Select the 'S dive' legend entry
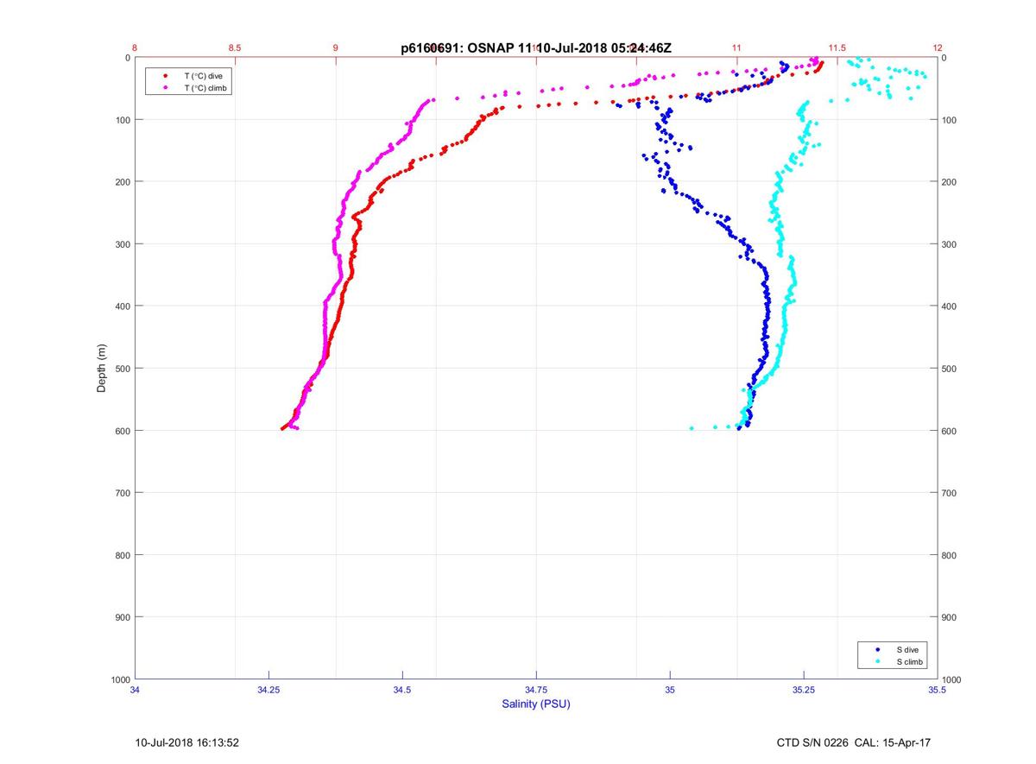1036x764 pixels. pyautogui.click(x=907, y=648)
